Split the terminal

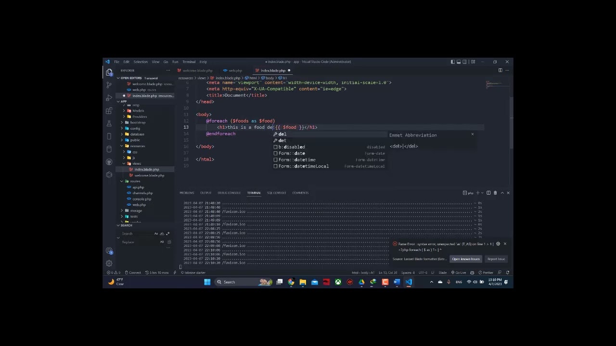(x=488, y=193)
